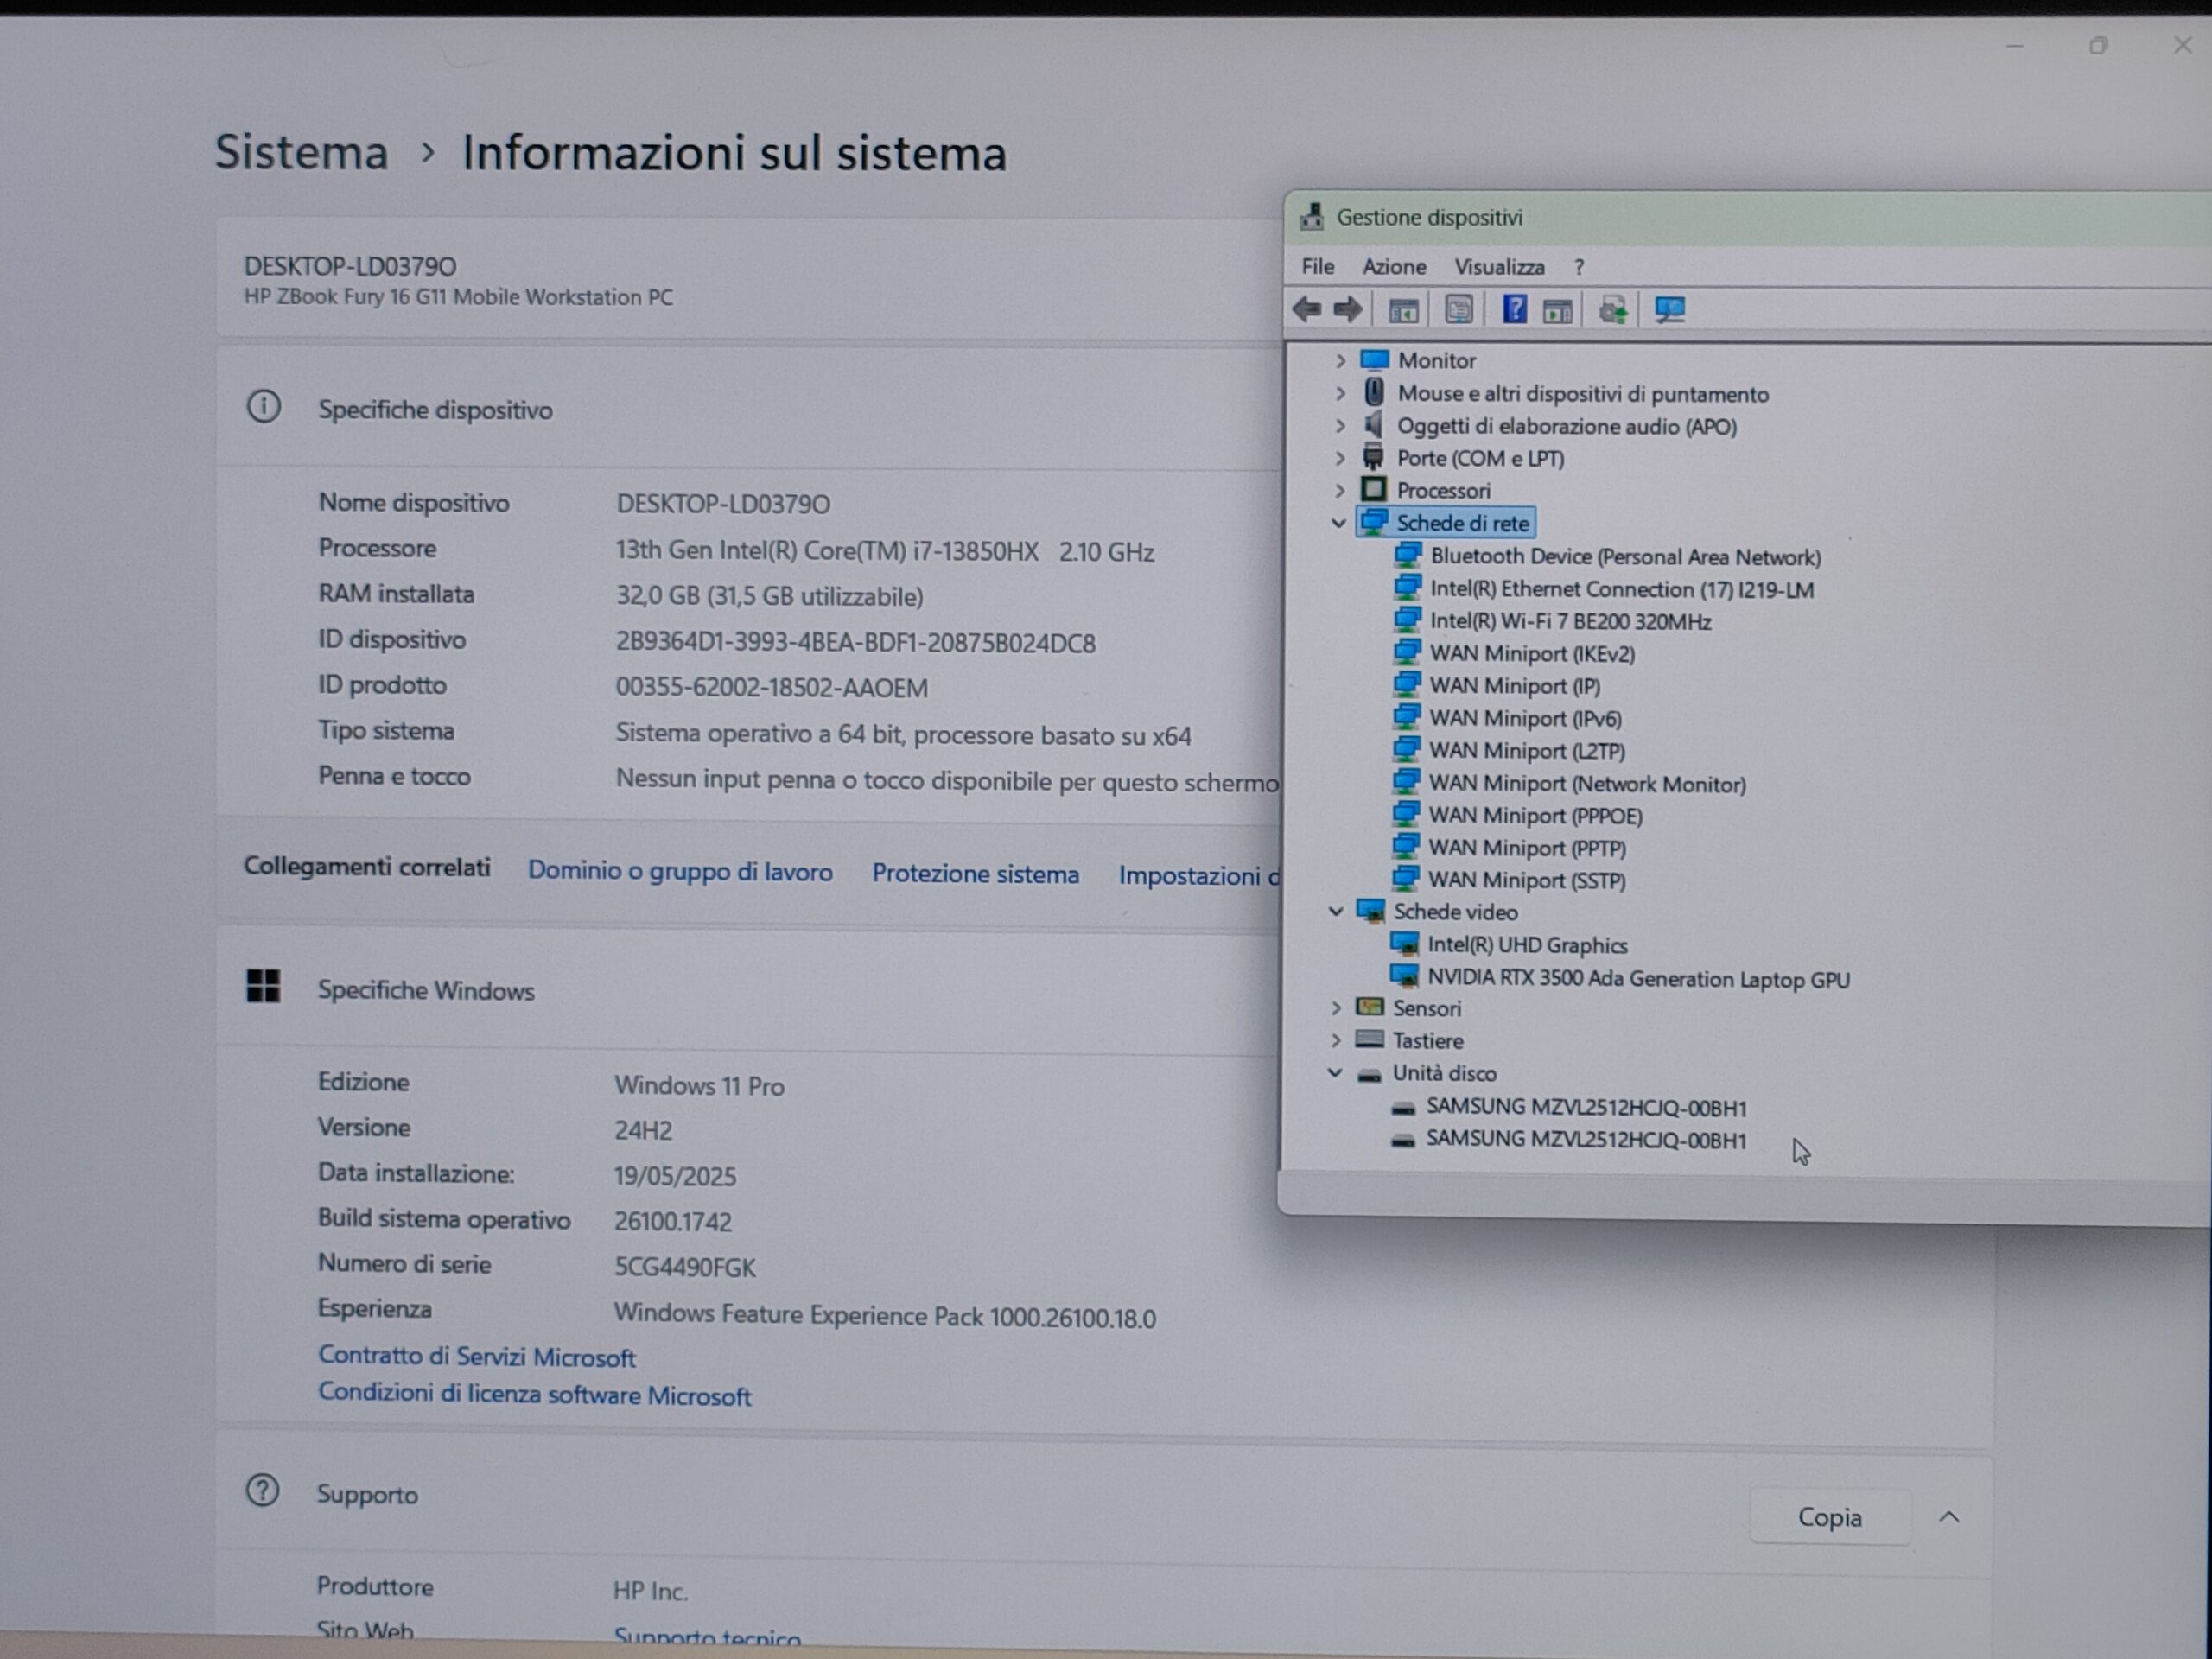Select Intel(R) Wi-Fi 7 BE200 320MHz adapter
2212x1659 pixels.
click(1569, 621)
